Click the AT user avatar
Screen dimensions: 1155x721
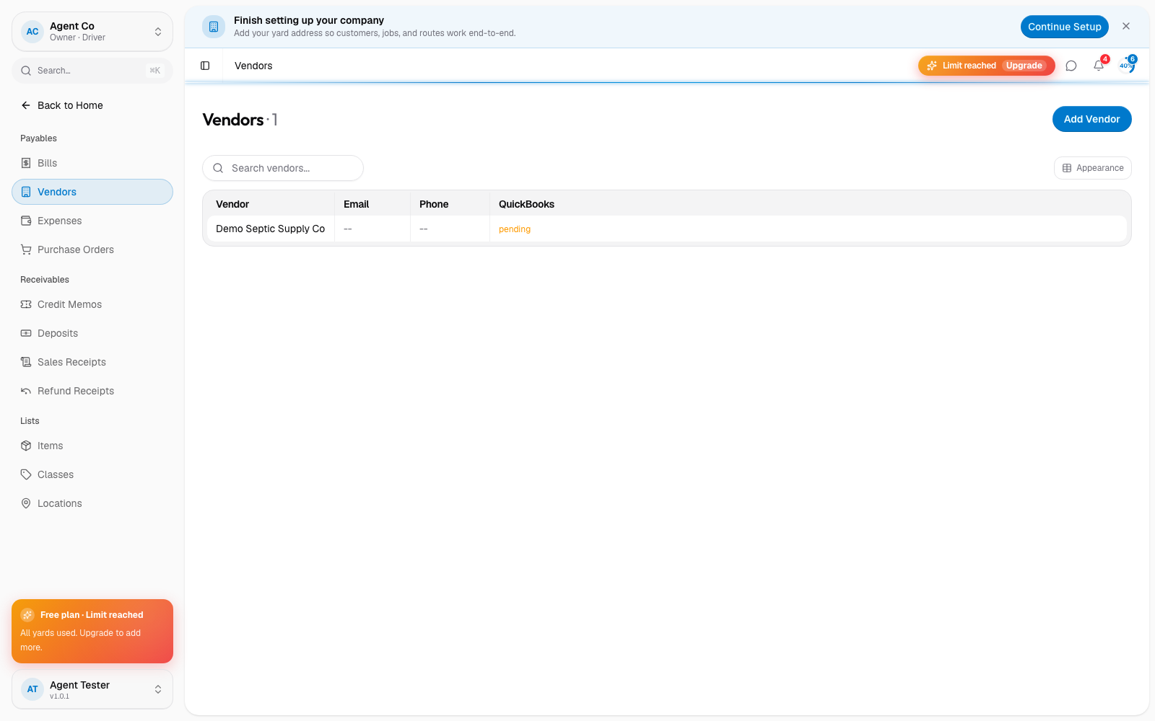(32, 689)
